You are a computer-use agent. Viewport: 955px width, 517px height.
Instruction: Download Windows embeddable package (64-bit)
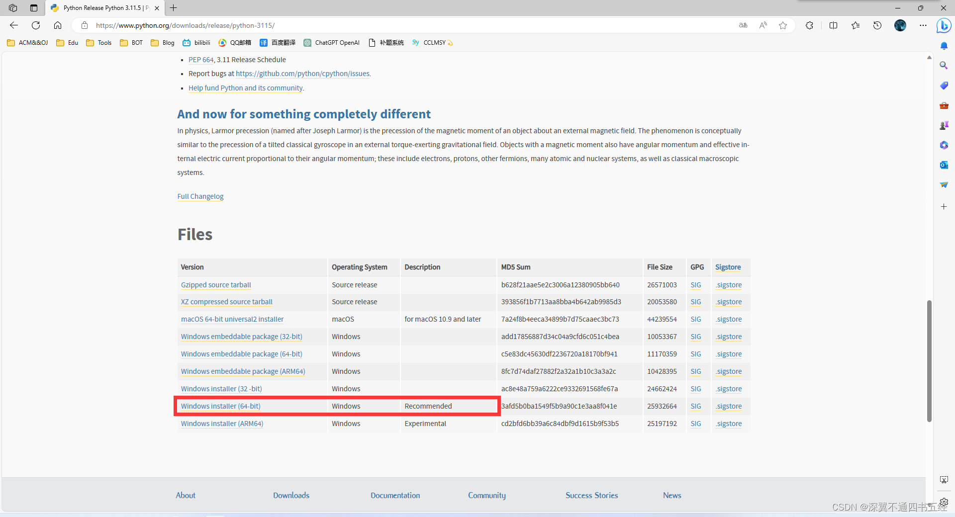tap(242, 354)
